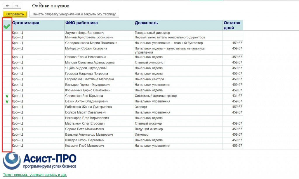Viewport: 299px width, 179px height.
Task: Click Начальник управления – главный бухгалтер cell
Action: pos(178,43)
